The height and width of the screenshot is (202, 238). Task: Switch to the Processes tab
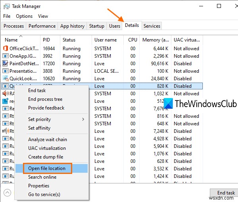13,26
